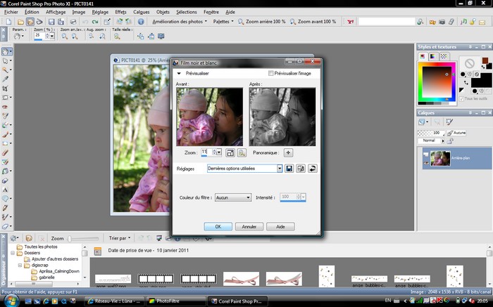The image size is (493, 307).
Task: Click the Aide button in dialog
Action: (280, 226)
